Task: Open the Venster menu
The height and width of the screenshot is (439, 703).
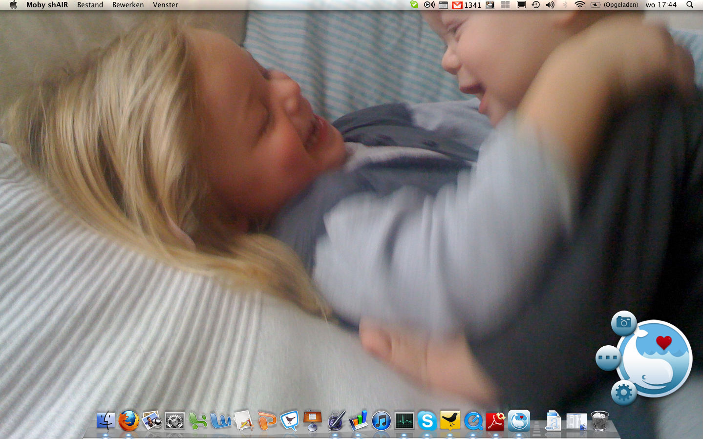Action: [x=165, y=5]
